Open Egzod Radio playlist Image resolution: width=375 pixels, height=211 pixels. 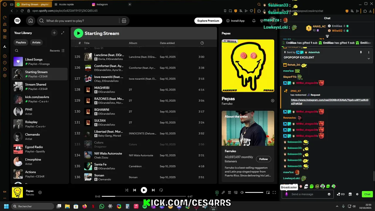(40, 149)
